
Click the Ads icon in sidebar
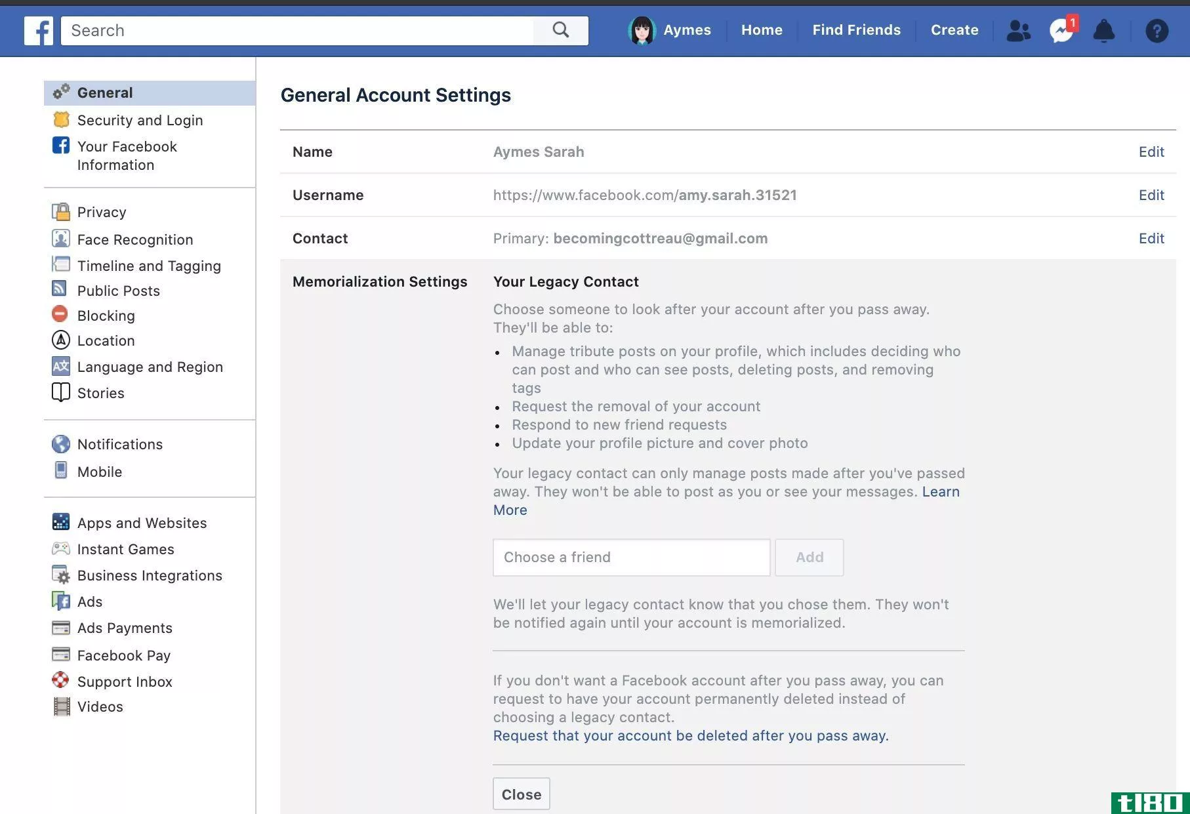pos(61,601)
